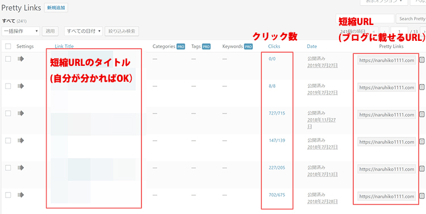Sort by the Clicks column header
Viewport: 426px width, 214px height.
point(274,47)
